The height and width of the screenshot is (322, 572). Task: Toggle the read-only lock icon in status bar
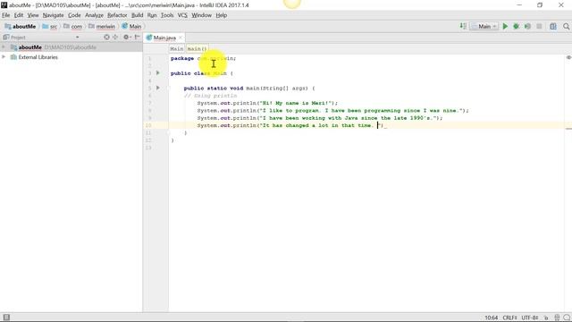click(546, 318)
